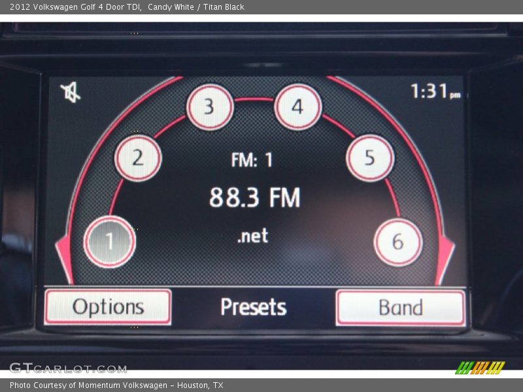Choose preset station 2
The width and height of the screenshot is (523, 392).
pos(138,158)
